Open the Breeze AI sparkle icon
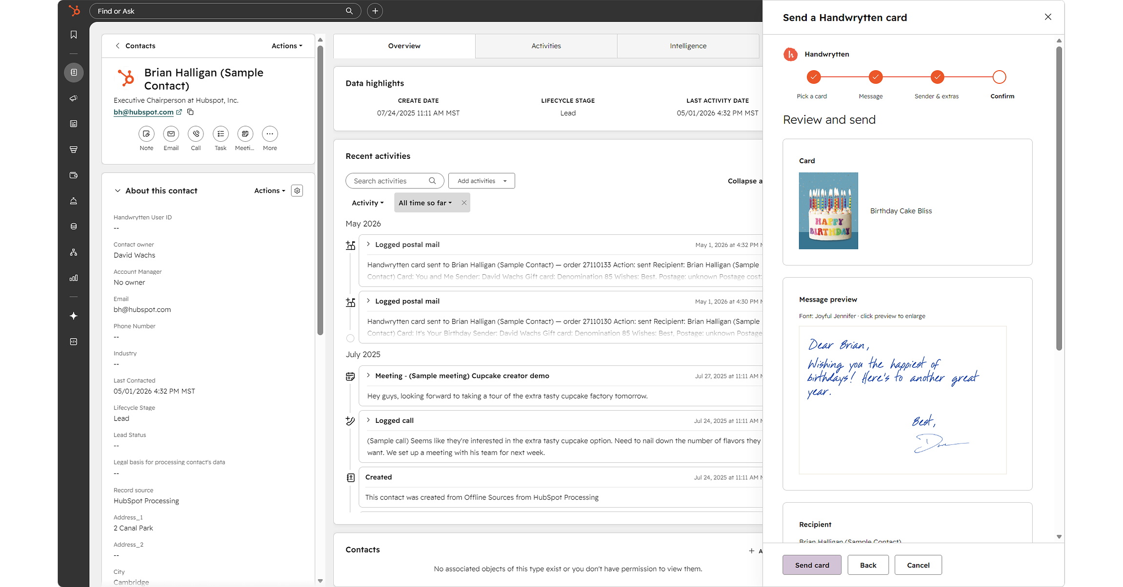This screenshot has width=1123, height=587. 74,316
